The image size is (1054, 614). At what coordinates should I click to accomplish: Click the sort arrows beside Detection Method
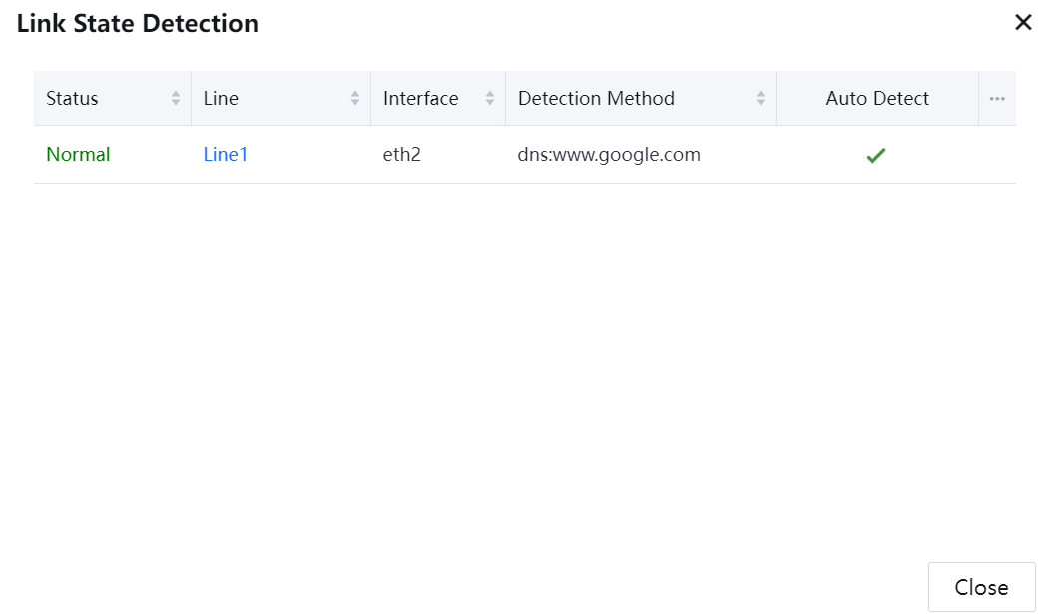[x=761, y=98]
